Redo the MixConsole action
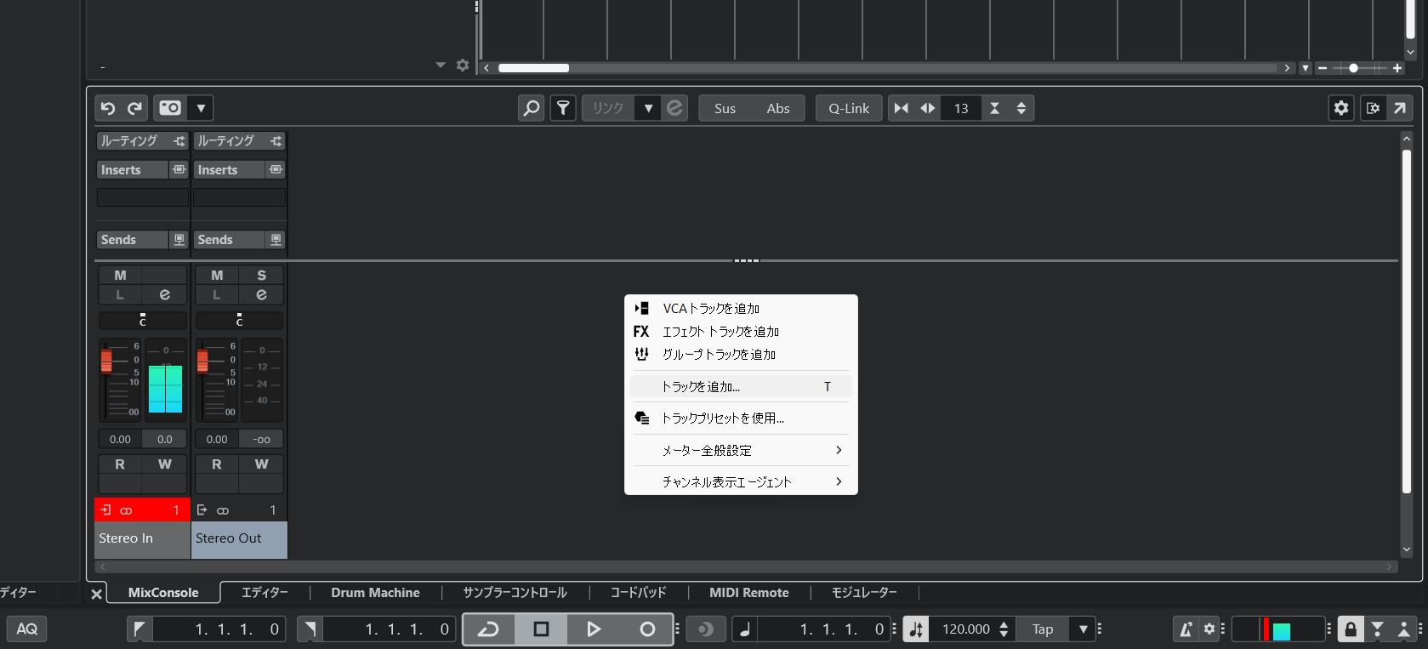Screen dimensions: 1428x649 (134, 108)
